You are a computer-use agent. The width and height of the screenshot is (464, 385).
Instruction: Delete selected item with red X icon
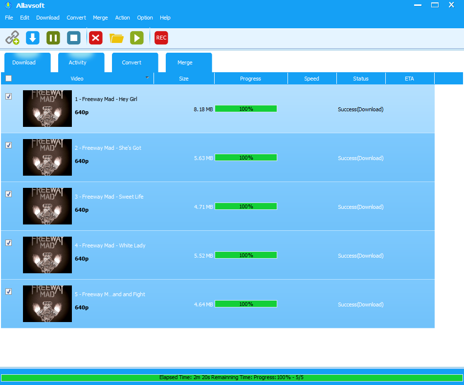point(95,38)
